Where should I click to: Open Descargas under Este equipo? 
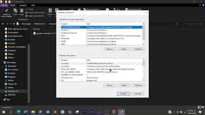pyautogui.click(x=12, y=66)
